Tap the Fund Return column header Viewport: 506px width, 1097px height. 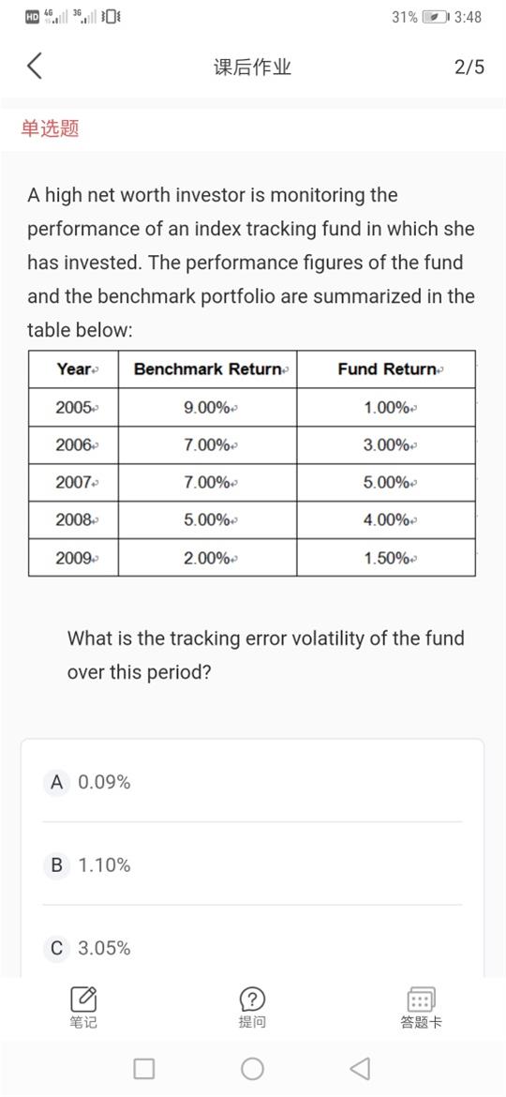click(x=386, y=369)
